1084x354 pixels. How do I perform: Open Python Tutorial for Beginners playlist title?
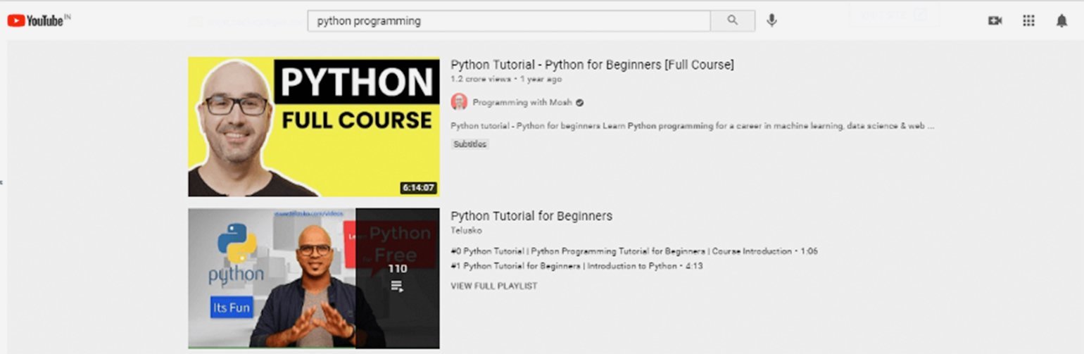coord(531,216)
